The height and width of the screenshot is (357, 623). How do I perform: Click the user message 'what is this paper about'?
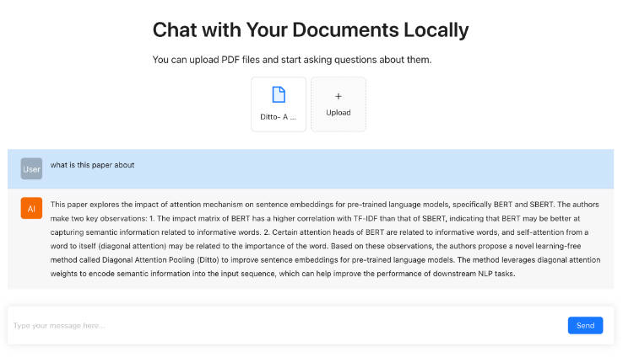[x=92, y=165]
